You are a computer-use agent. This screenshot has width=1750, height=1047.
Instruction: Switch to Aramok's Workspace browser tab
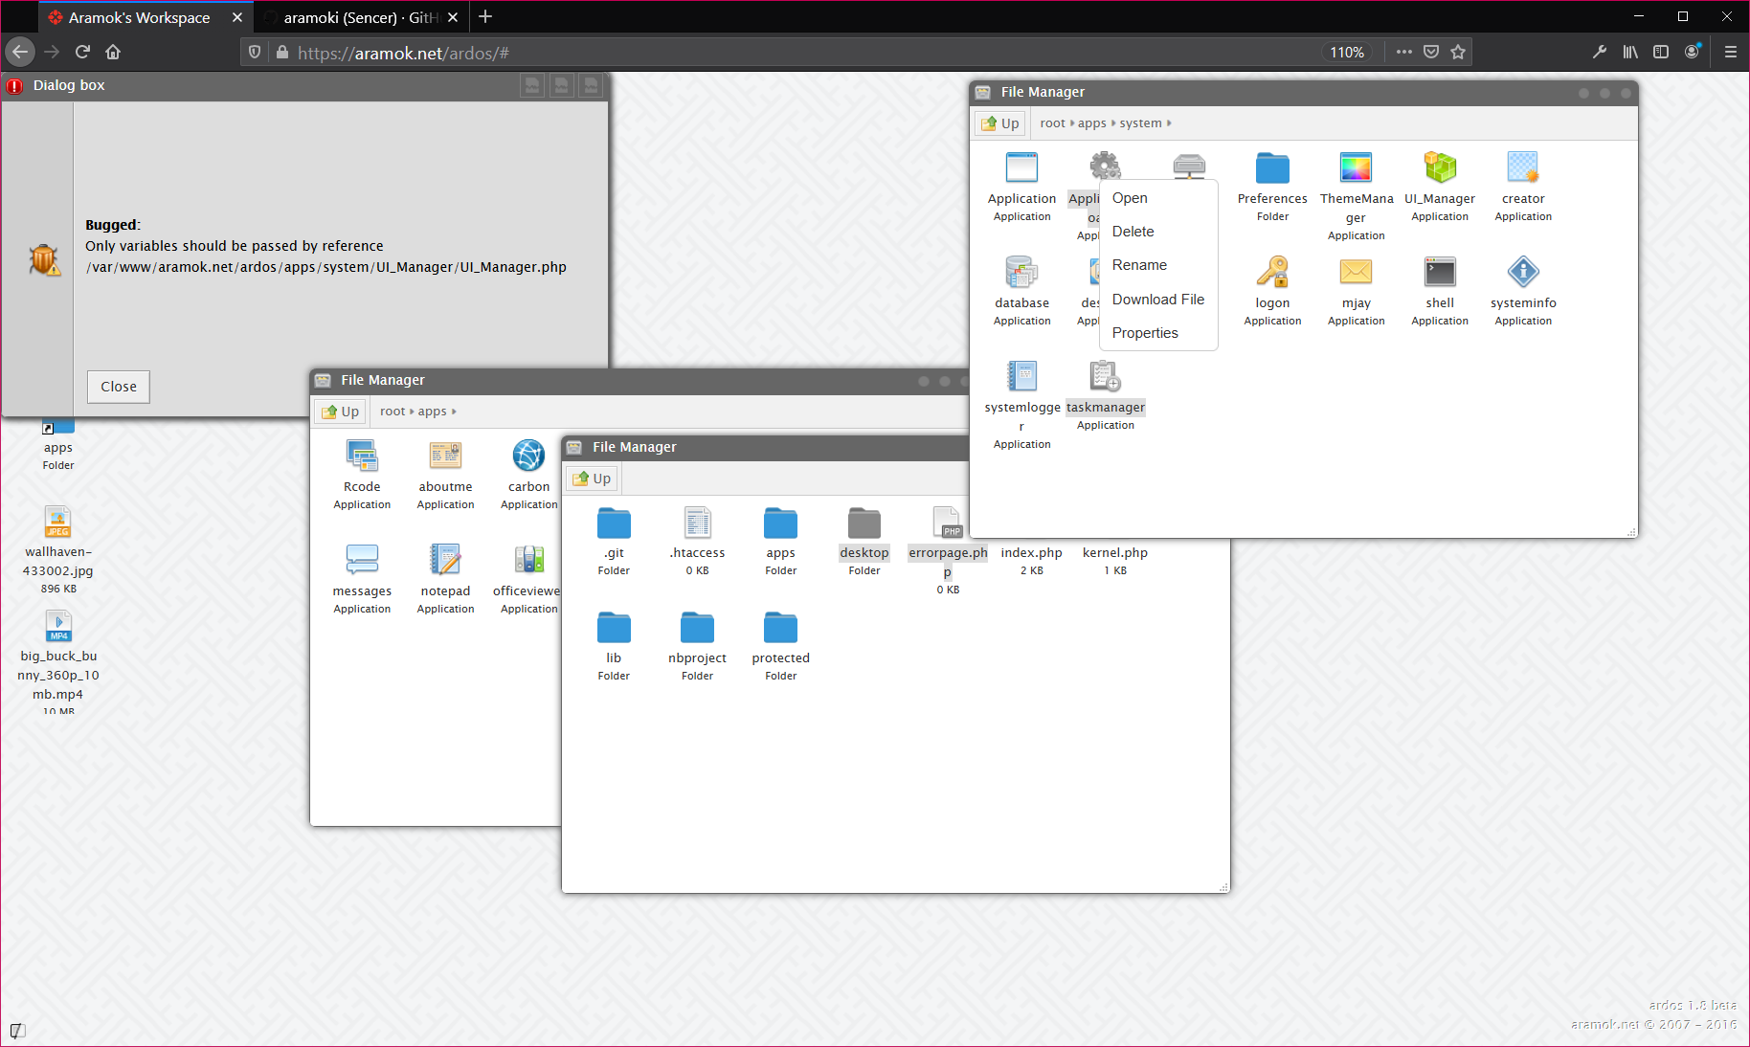139,17
